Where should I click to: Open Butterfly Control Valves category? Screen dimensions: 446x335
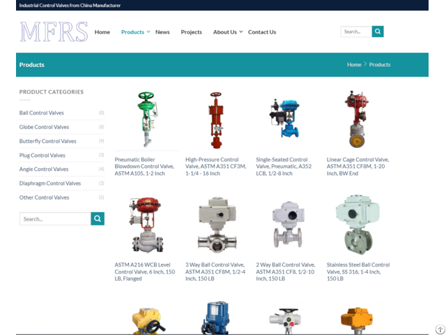[48, 141]
